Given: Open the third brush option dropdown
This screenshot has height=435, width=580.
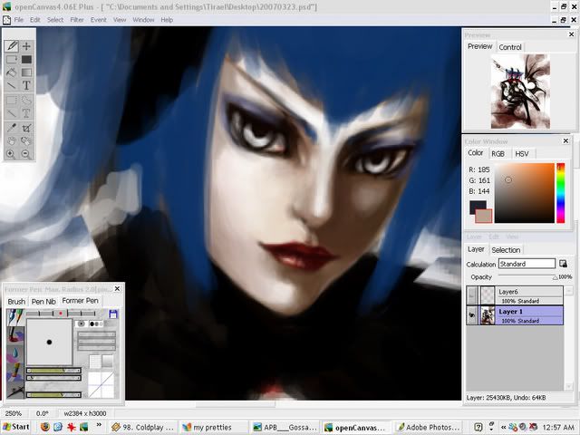Looking at the screenshot, I should click(97, 347).
